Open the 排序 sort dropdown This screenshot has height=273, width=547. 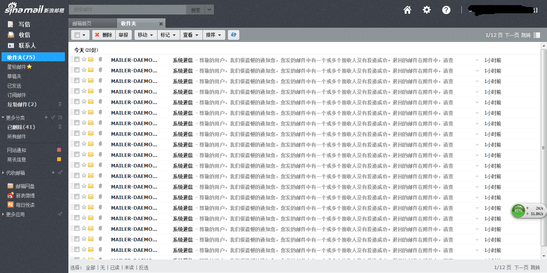(x=213, y=35)
